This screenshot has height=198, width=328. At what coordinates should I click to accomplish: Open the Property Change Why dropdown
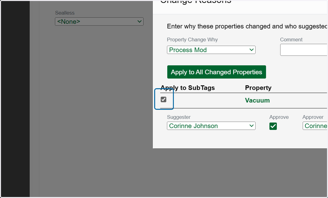point(211,50)
